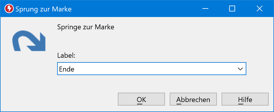Click the Label: caption text
Screen dimensions: 274x112
coord(66,56)
